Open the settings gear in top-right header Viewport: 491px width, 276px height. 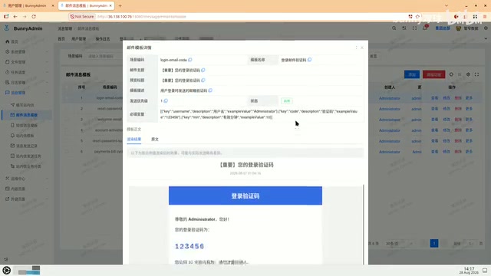pos(486,28)
